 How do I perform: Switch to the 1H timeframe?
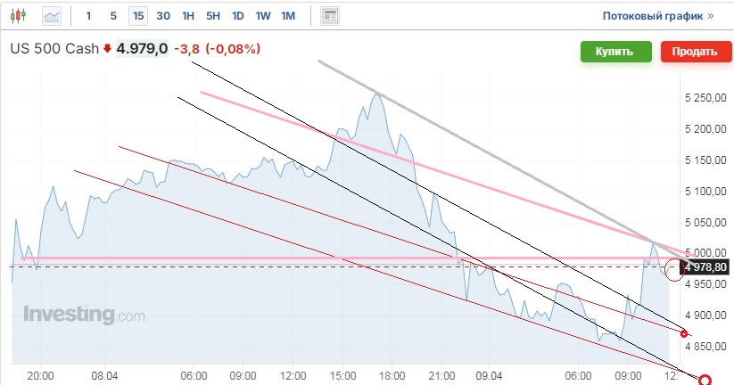click(x=188, y=16)
